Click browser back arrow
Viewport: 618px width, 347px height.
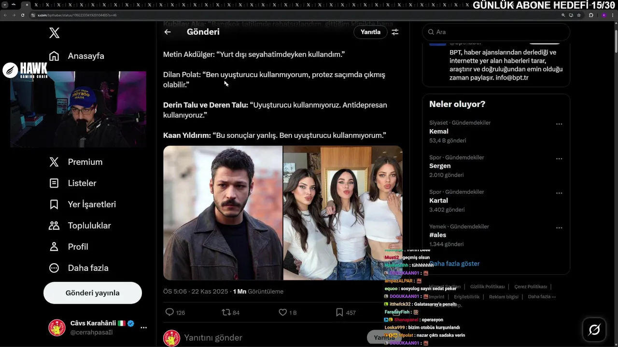(5, 15)
